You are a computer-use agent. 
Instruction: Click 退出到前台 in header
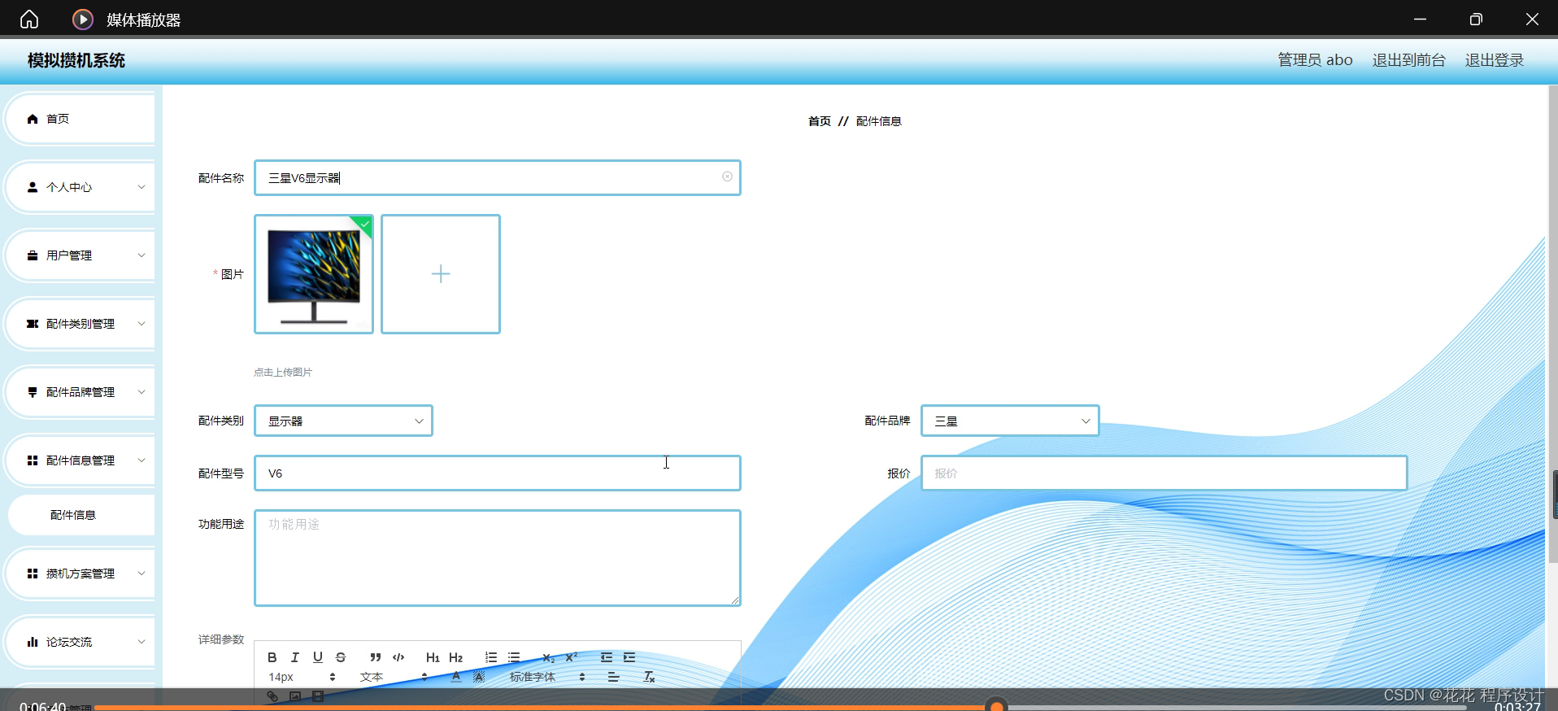tap(1409, 60)
